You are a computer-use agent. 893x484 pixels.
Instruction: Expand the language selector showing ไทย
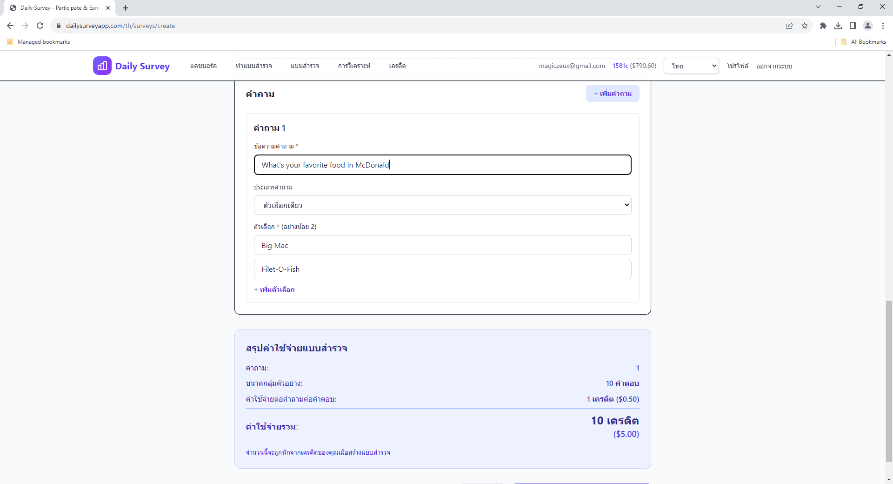coord(691,66)
